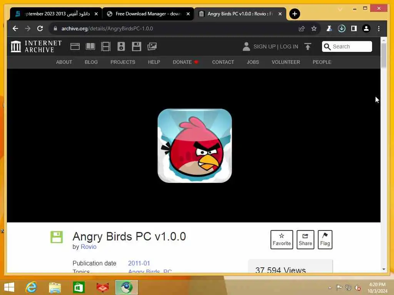The height and width of the screenshot is (295, 394).
Task: Open the Chrome three-dot menu
Action: click(x=379, y=28)
